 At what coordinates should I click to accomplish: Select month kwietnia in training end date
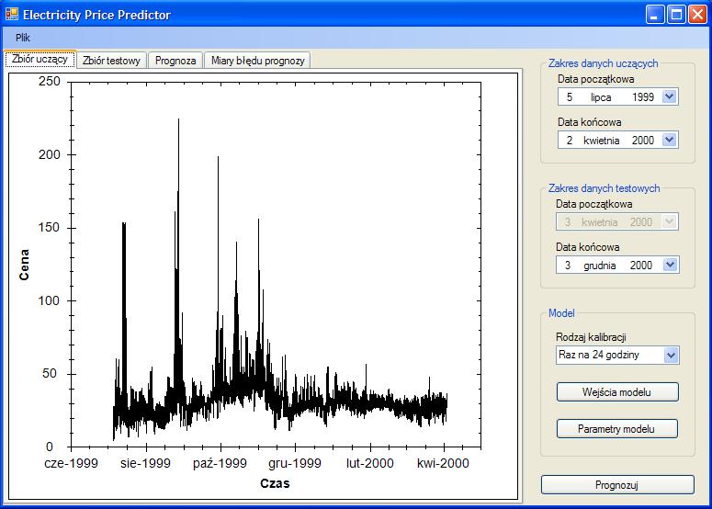tap(601, 141)
